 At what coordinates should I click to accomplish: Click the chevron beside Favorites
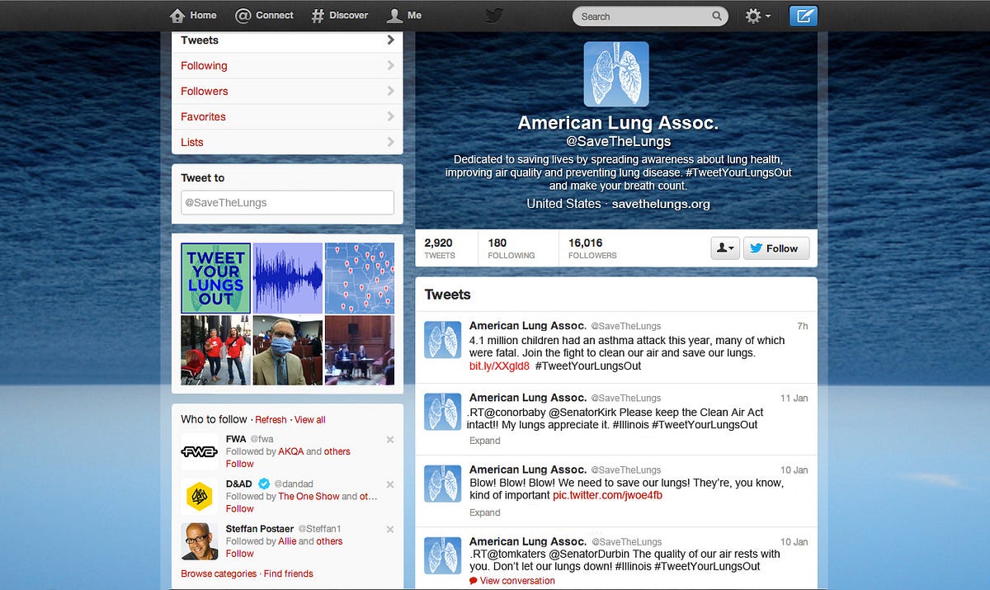pos(390,117)
